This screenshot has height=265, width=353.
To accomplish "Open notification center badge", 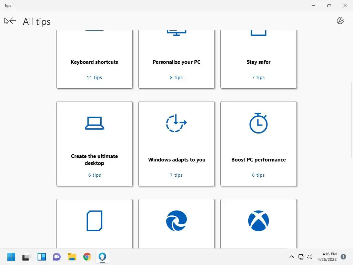I will [343, 257].
